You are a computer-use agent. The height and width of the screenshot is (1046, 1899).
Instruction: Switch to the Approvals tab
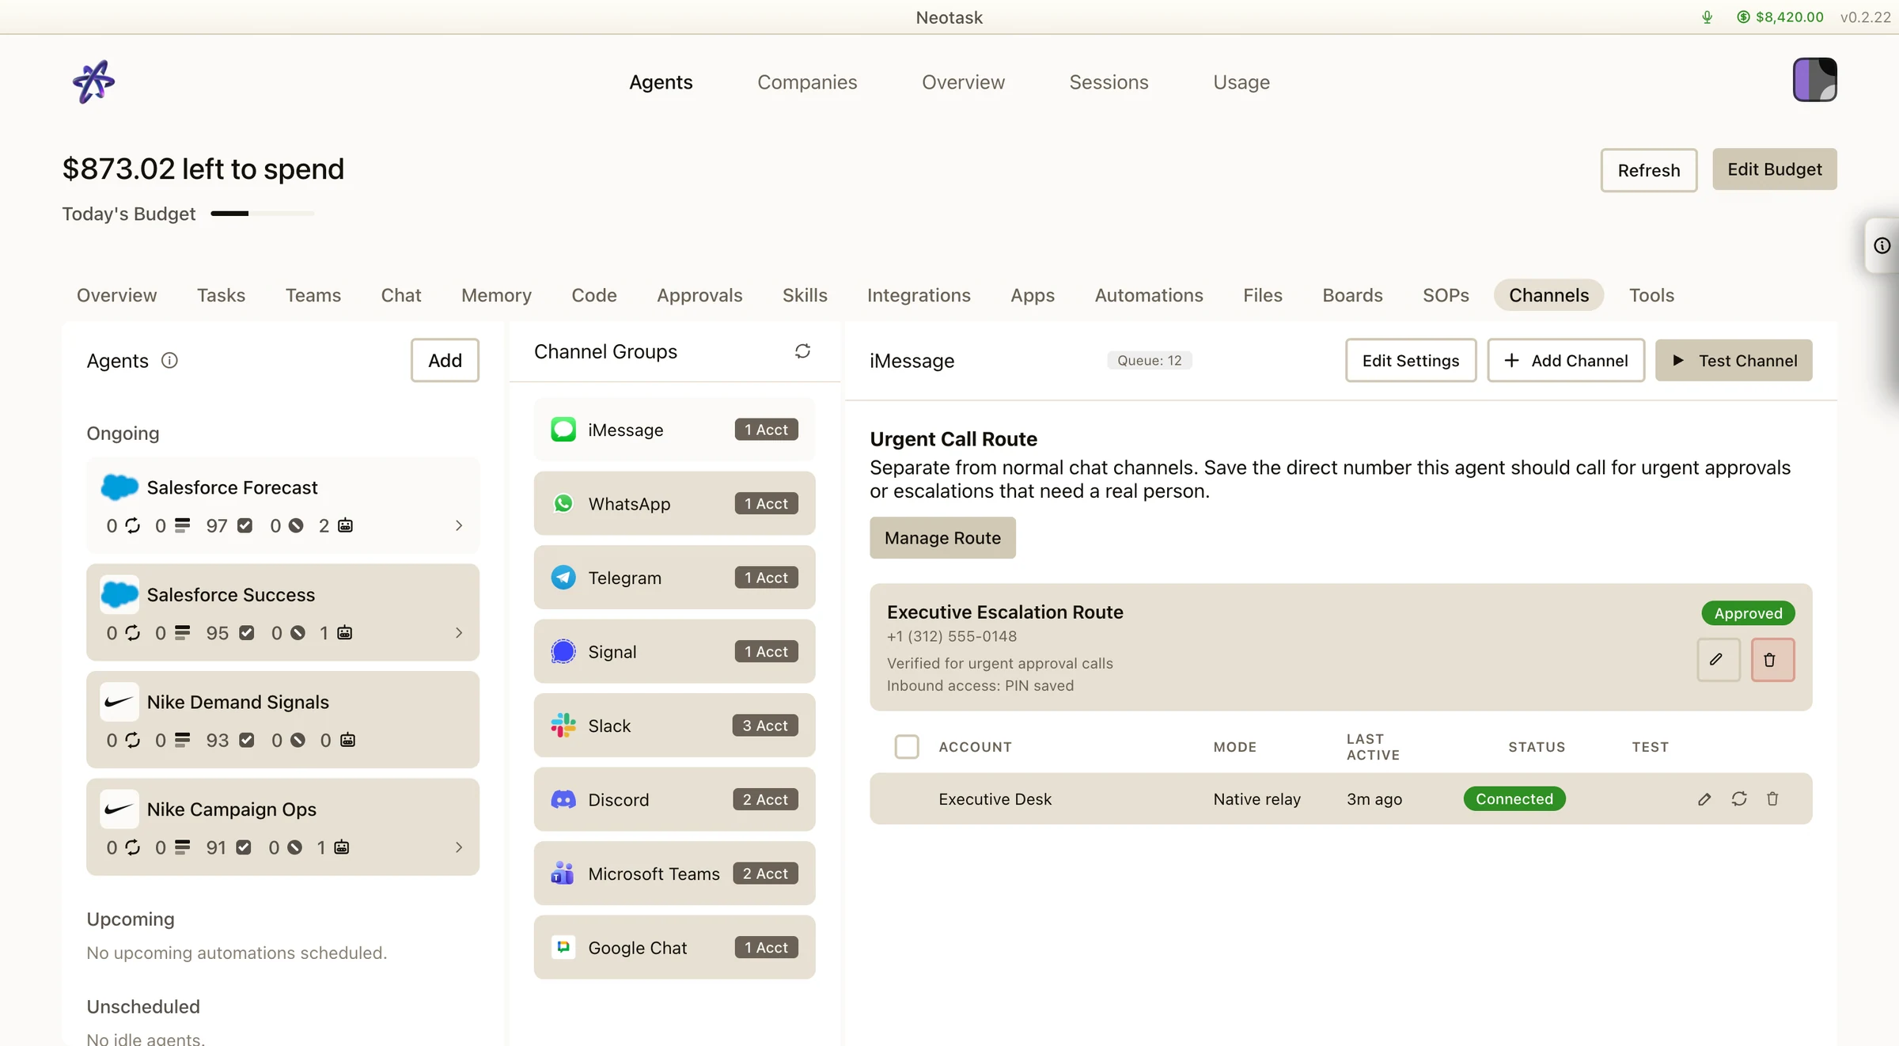pos(699,296)
